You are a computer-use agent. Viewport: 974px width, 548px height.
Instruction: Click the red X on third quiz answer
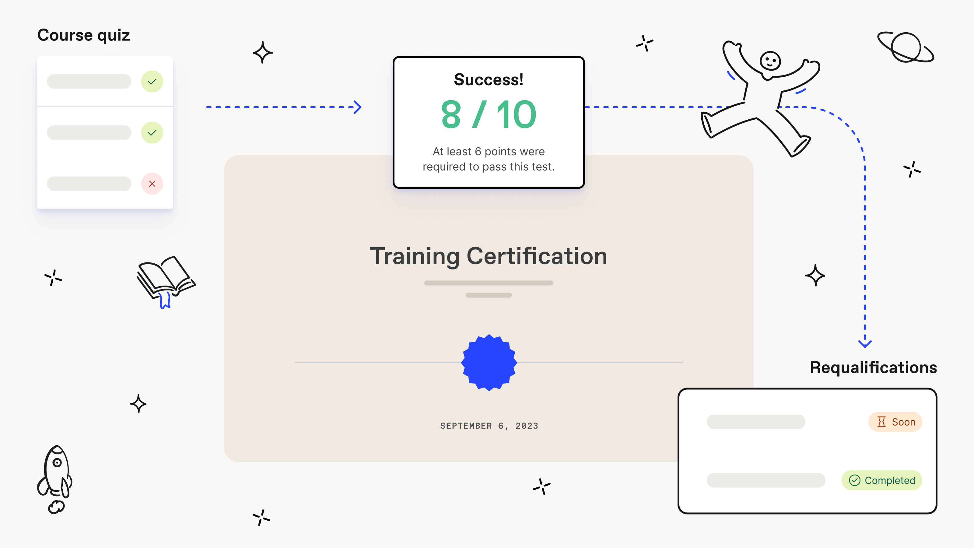152,183
